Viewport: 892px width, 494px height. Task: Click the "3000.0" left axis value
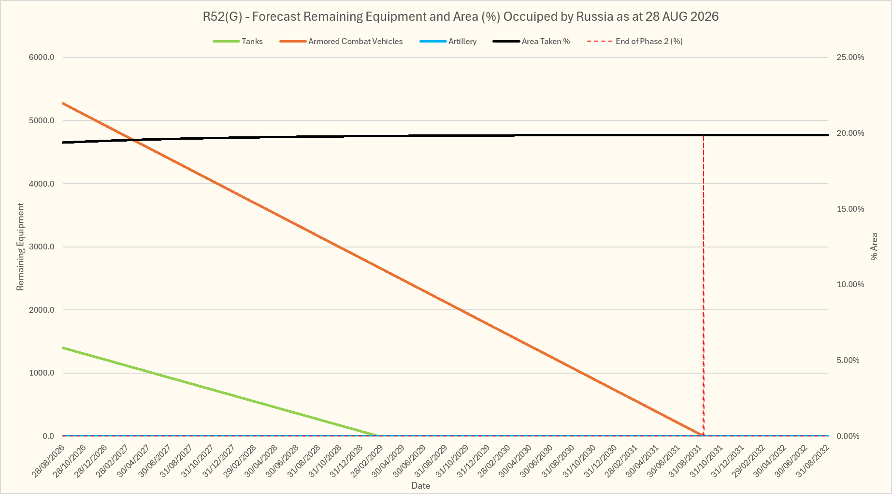[42, 247]
